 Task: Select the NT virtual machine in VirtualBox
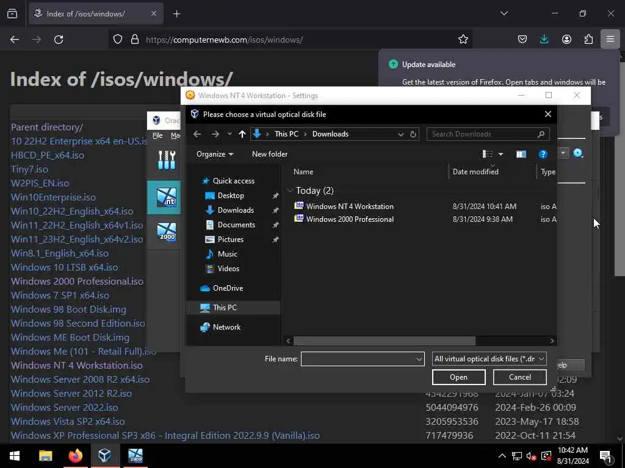(x=166, y=197)
